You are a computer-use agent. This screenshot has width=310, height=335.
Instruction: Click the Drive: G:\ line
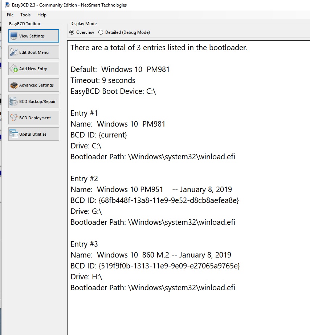[x=86, y=211]
